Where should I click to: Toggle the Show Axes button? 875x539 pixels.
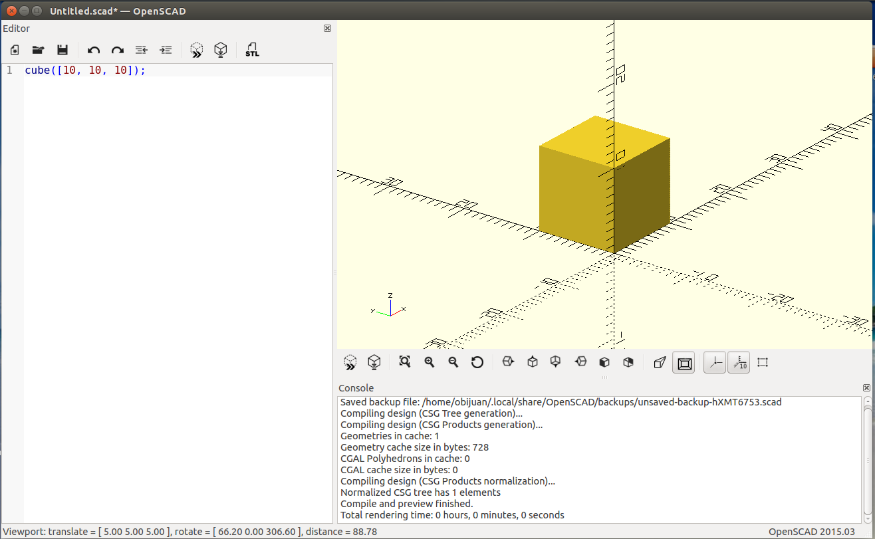[715, 362]
